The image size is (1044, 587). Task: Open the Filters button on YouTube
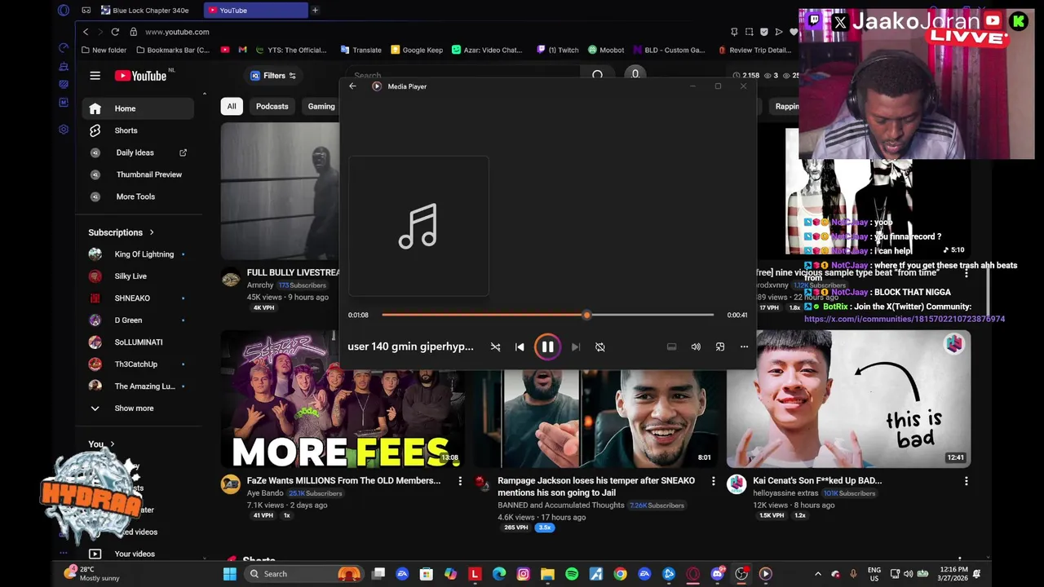coord(273,76)
